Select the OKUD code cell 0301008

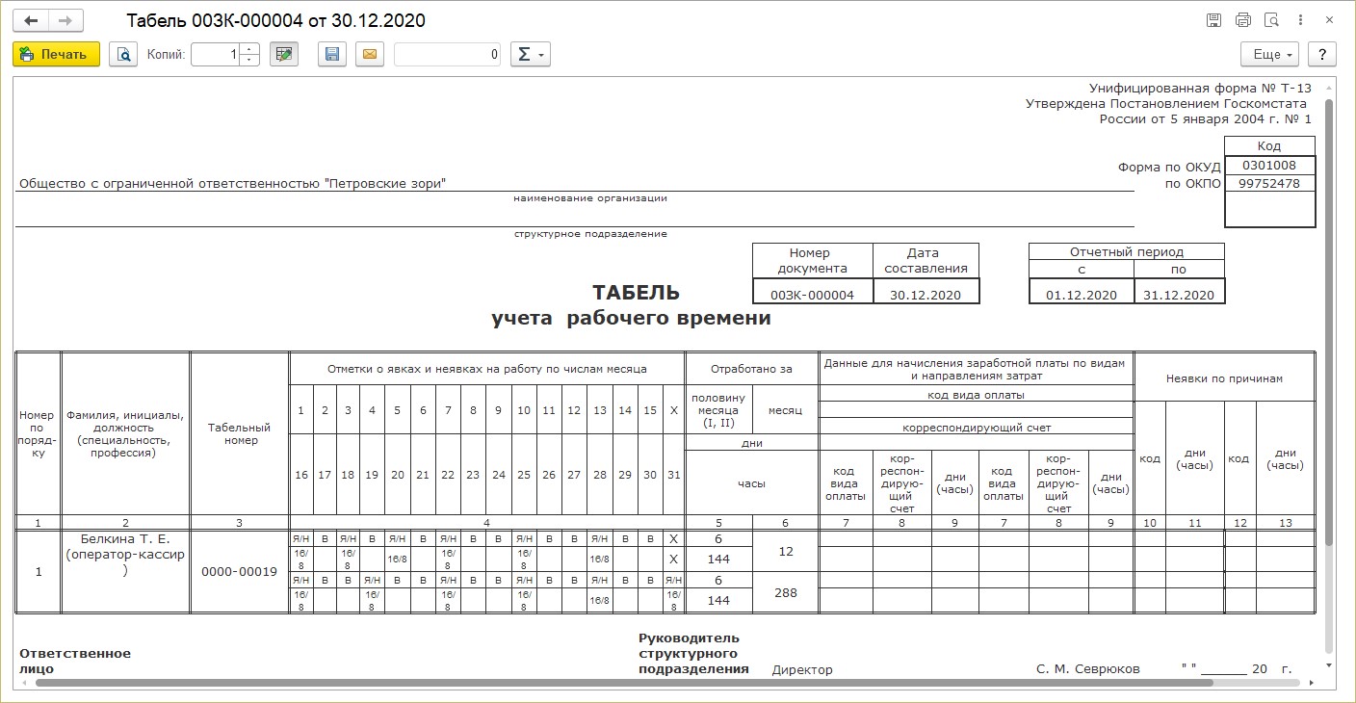click(1269, 166)
